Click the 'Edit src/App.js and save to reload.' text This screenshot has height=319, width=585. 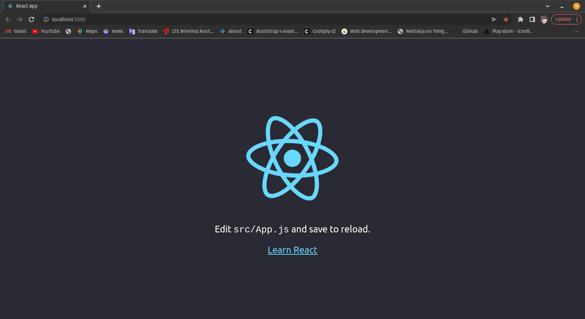(292, 229)
